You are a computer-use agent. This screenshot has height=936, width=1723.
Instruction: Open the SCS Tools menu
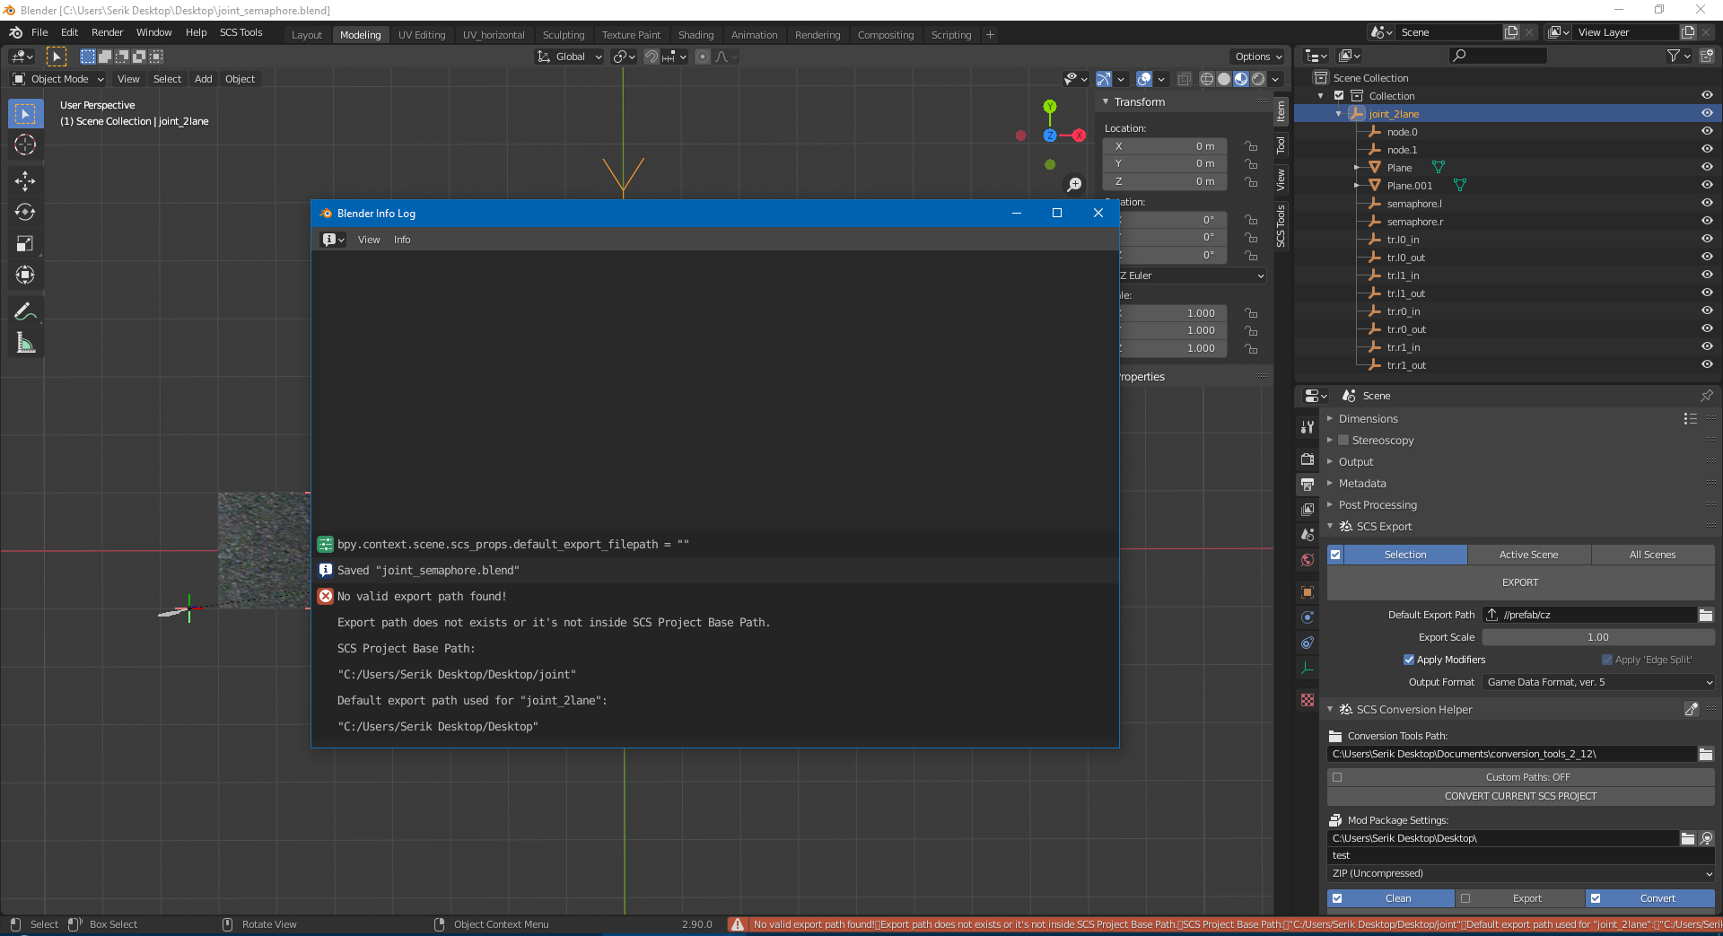tap(241, 32)
